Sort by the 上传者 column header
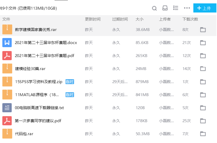This screenshot has width=217, height=143. point(165,19)
